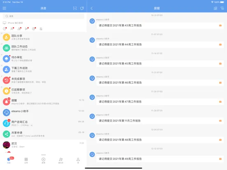Switch to the contacts bottom tab
The height and width of the screenshot is (170, 227).
tap(61, 160)
